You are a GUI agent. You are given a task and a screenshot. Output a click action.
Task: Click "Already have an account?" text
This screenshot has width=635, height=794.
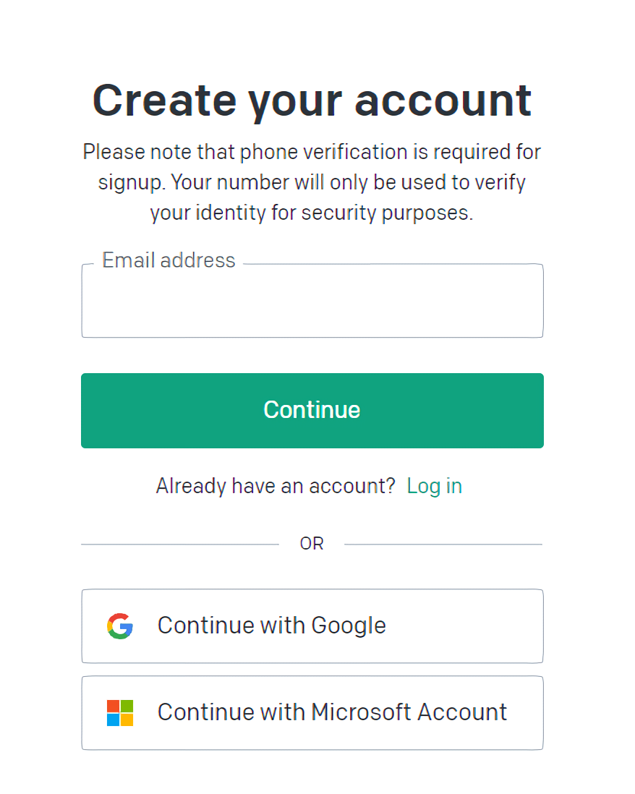click(x=276, y=486)
